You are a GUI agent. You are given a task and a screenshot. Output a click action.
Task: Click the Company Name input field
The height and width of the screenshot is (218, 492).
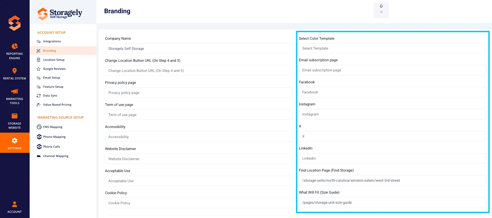click(199, 49)
